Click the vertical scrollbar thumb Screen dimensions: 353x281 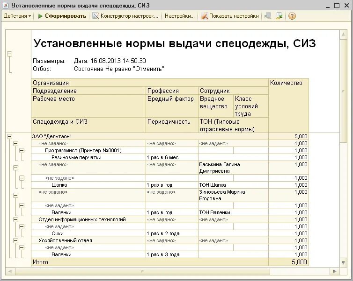point(343,91)
